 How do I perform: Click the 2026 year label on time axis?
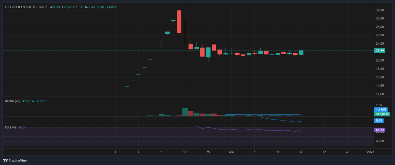click(x=370, y=152)
